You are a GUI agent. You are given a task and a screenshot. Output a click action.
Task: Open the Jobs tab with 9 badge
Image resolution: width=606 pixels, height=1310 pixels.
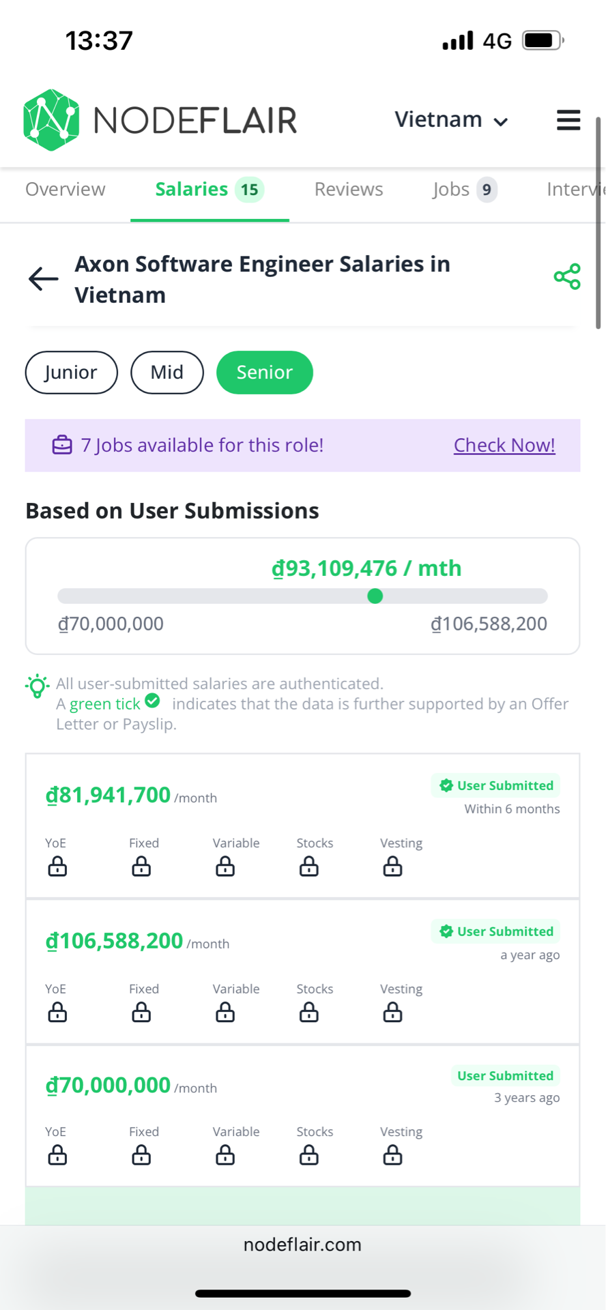(465, 189)
